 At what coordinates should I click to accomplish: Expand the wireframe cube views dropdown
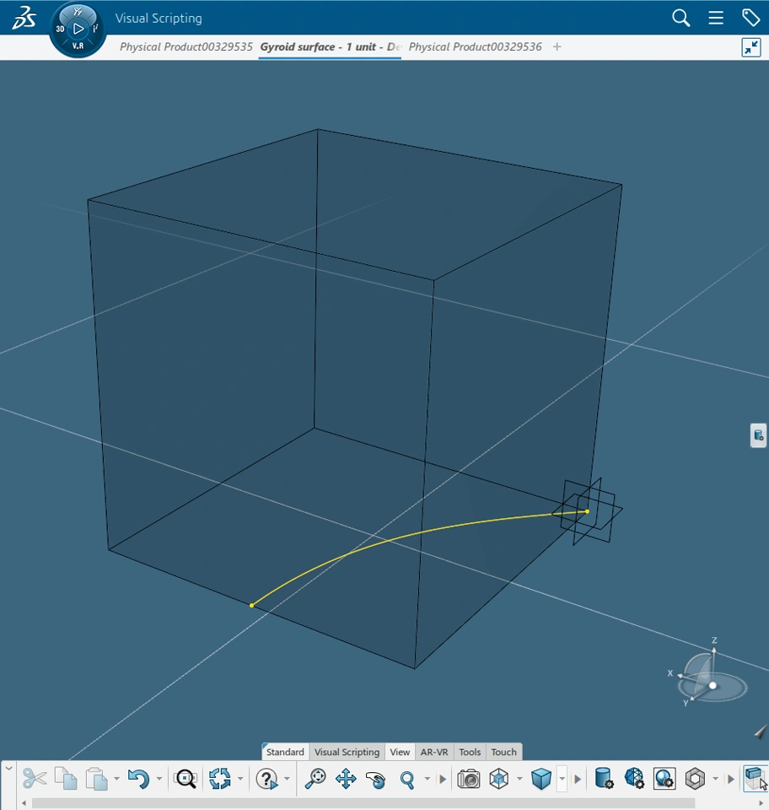coord(519,779)
